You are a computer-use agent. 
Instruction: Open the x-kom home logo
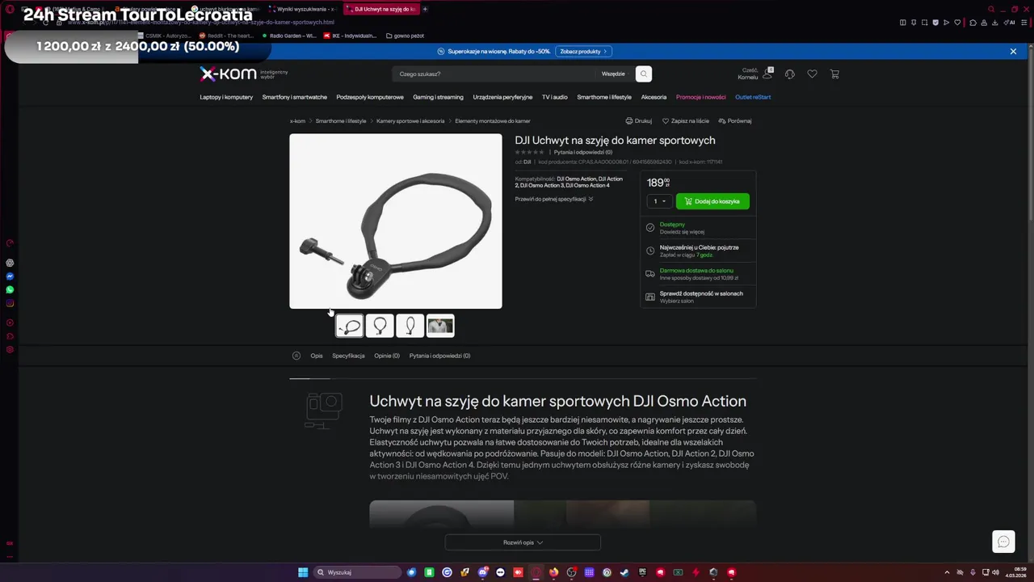228,74
